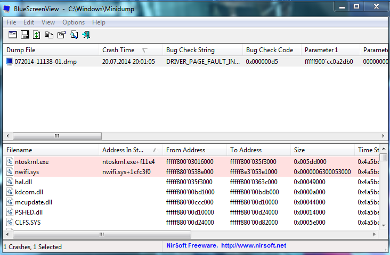Sort by Parameter 1 column header
The height and width of the screenshot is (255, 390).
point(330,50)
